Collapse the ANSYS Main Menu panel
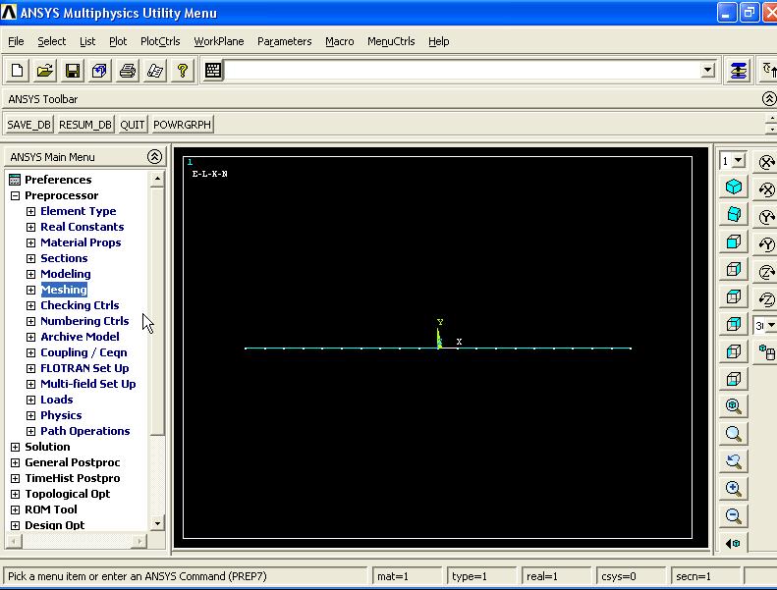 tap(154, 157)
